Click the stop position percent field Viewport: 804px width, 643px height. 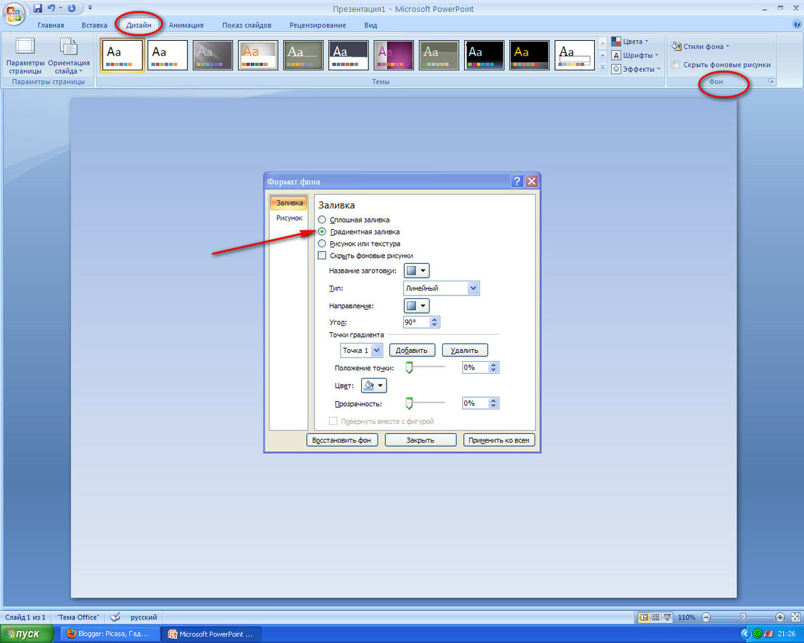(475, 368)
